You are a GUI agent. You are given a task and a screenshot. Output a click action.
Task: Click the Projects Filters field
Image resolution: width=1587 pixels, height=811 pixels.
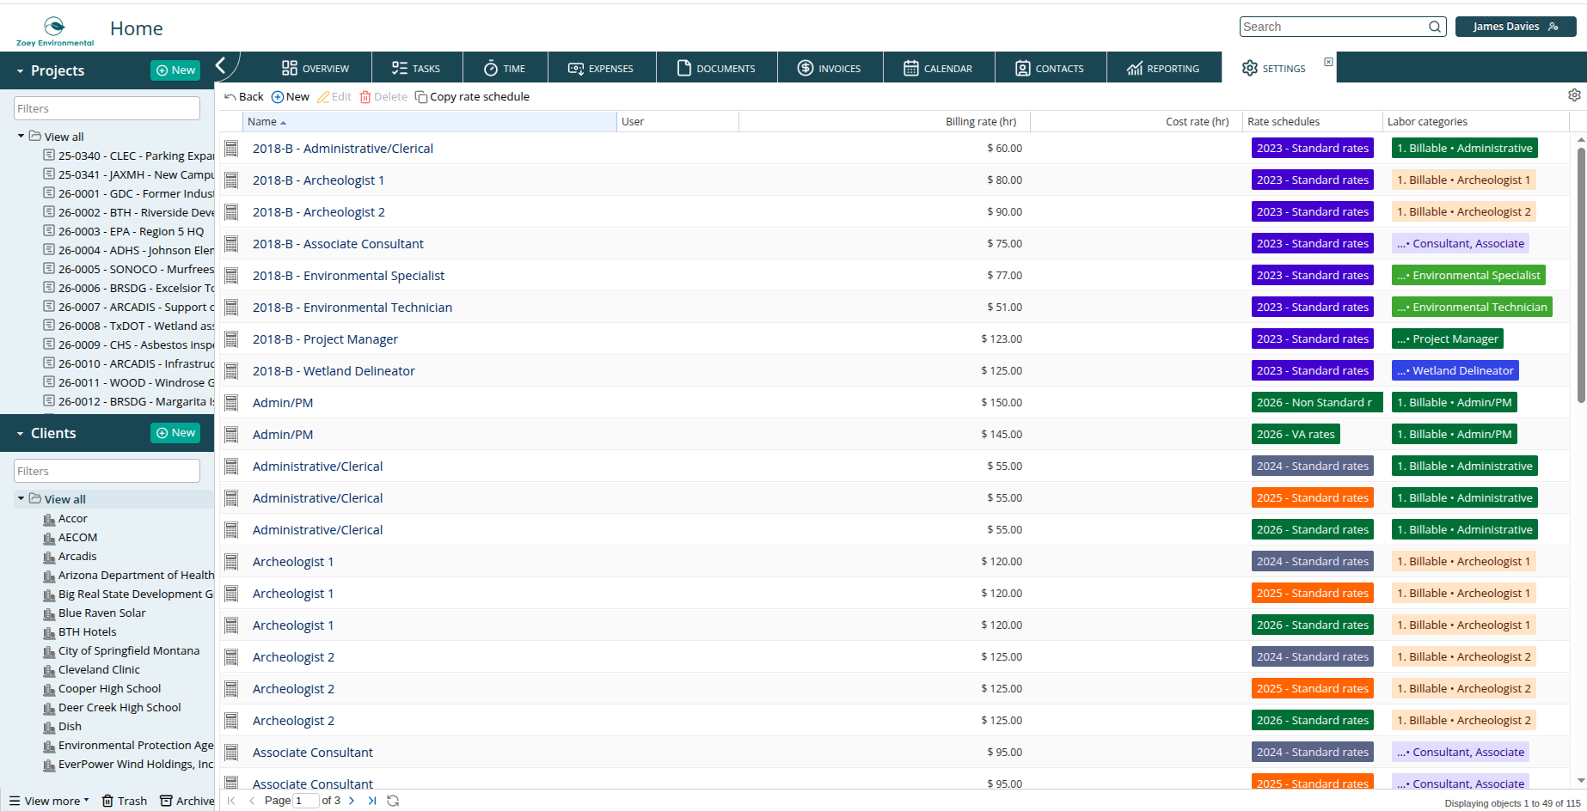click(107, 108)
